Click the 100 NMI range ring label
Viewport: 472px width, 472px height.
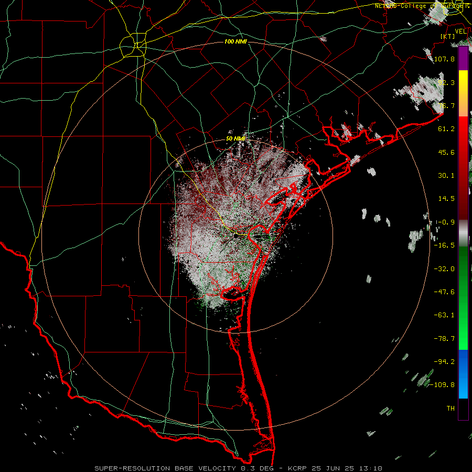point(235,41)
